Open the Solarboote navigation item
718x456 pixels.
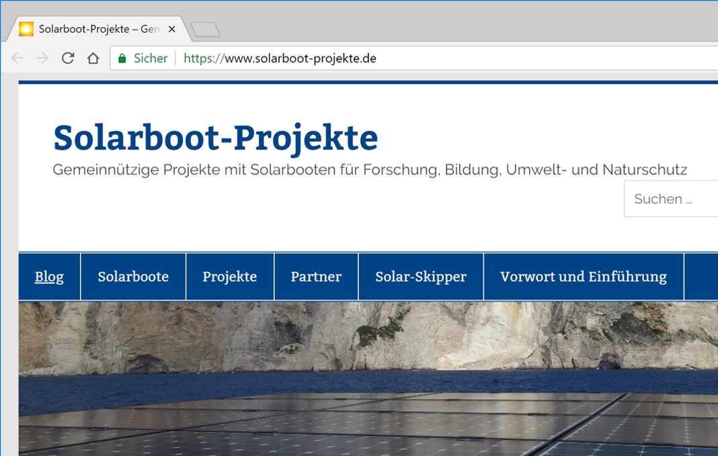click(x=133, y=277)
